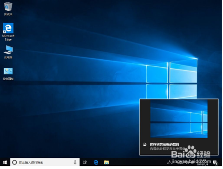Open the Action Center notification icon
Viewport: 223px width, 169px height.
(215, 163)
